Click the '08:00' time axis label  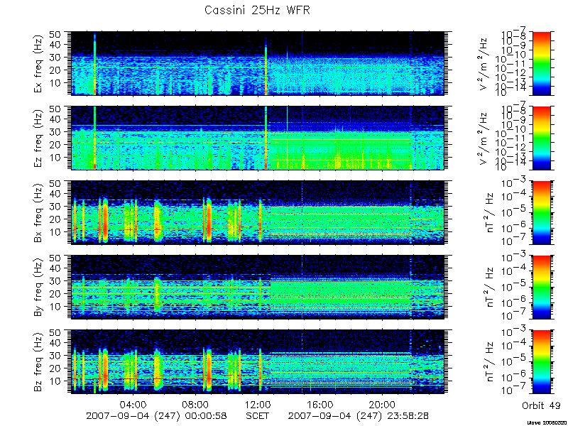[x=195, y=404]
